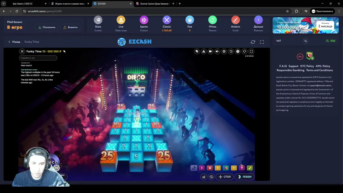Image resolution: width=343 pixels, height=193 pixels.
Task: Toggle the video camera stream icon
Action: (x=211, y=51)
